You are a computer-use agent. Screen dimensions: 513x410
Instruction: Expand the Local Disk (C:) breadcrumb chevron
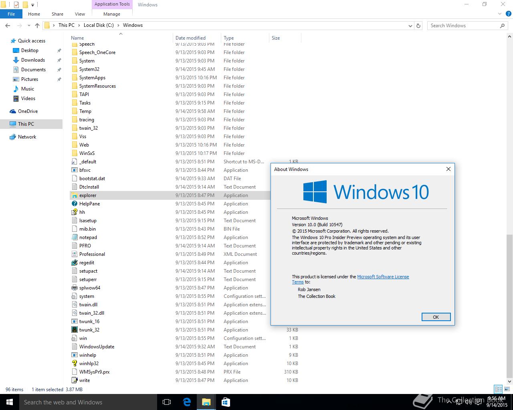point(118,25)
